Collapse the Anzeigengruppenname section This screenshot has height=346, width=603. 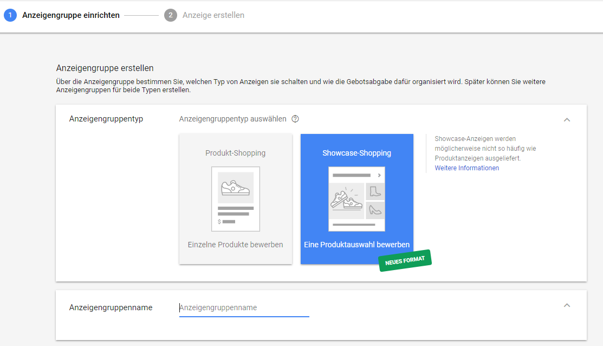567,305
